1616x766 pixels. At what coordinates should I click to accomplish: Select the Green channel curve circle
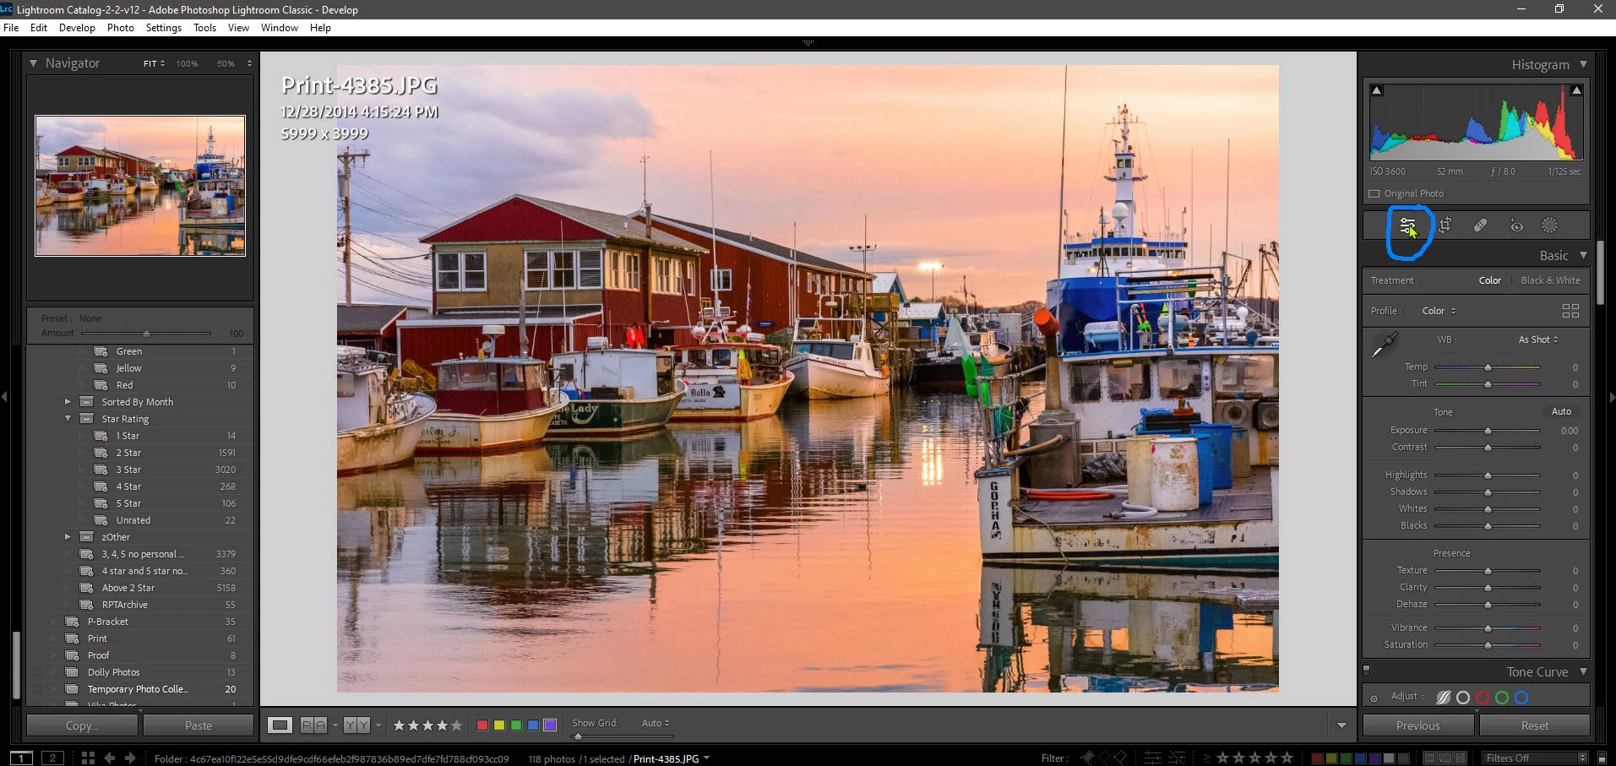point(1502,698)
